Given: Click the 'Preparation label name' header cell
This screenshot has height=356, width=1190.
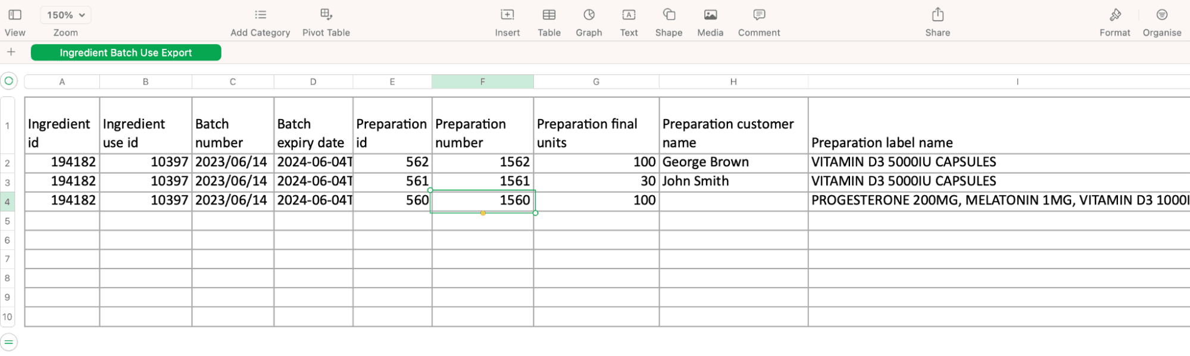Looking at the screenshot, I should (999, 126).
